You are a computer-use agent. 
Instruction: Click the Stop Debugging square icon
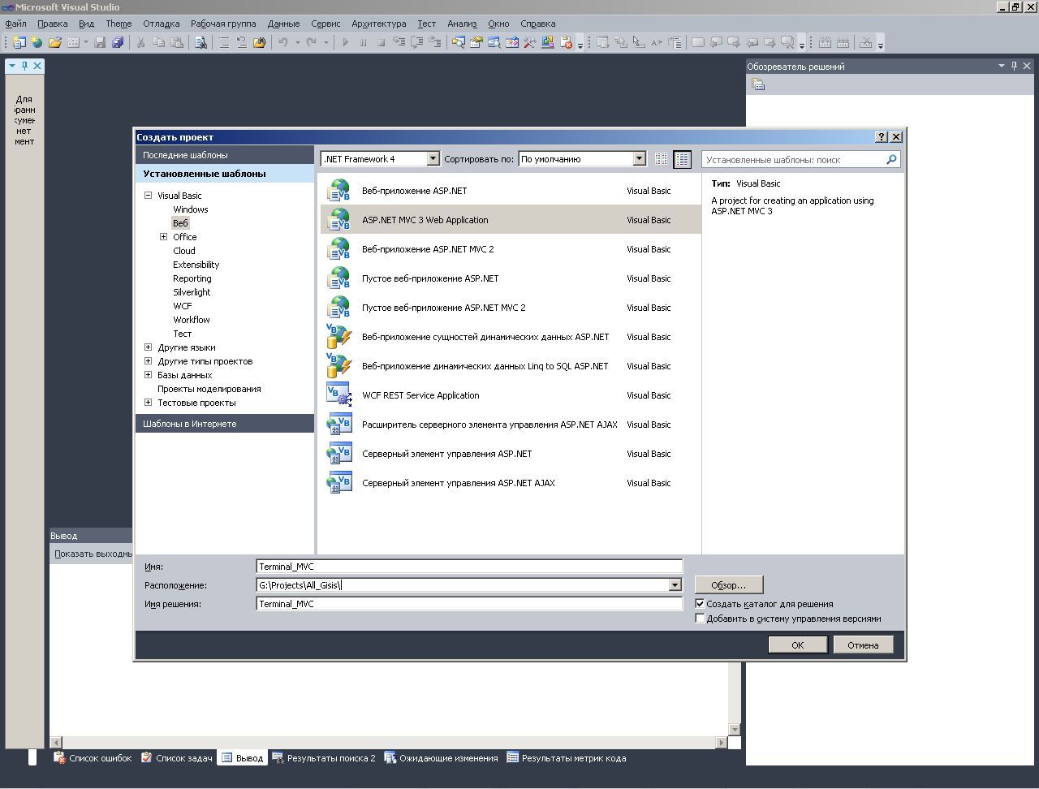coord(381,42)
